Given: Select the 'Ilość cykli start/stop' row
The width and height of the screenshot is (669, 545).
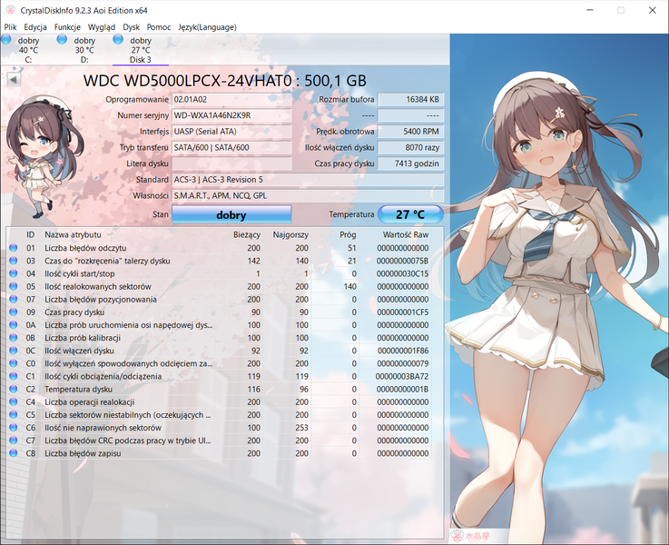Looking at the screenshot, I should tap(220, 273).
